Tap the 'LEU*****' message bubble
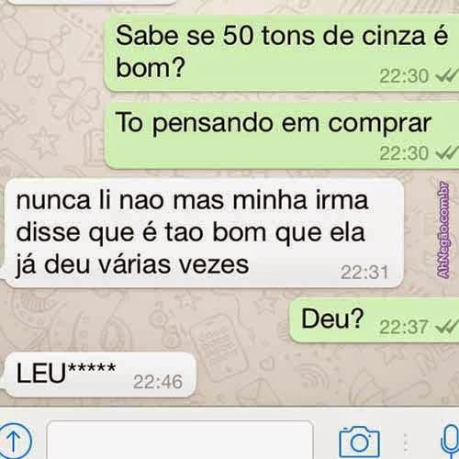 coord(99,375)
